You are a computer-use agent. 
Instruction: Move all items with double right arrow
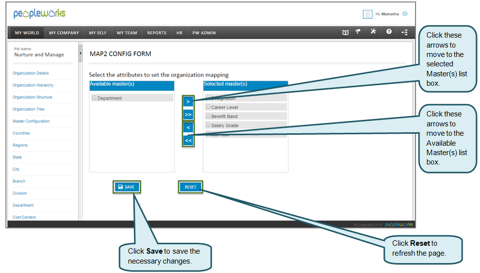[188, 114]
